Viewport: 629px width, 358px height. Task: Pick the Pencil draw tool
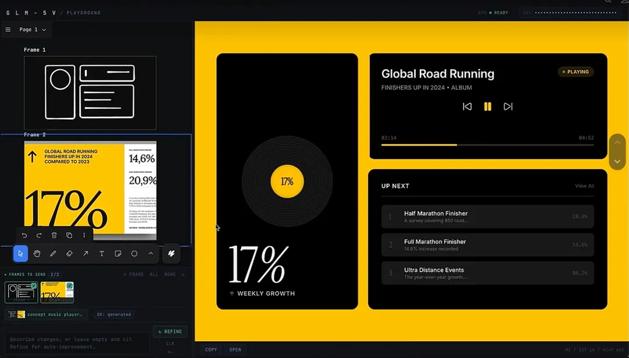[x=53, y=253]
